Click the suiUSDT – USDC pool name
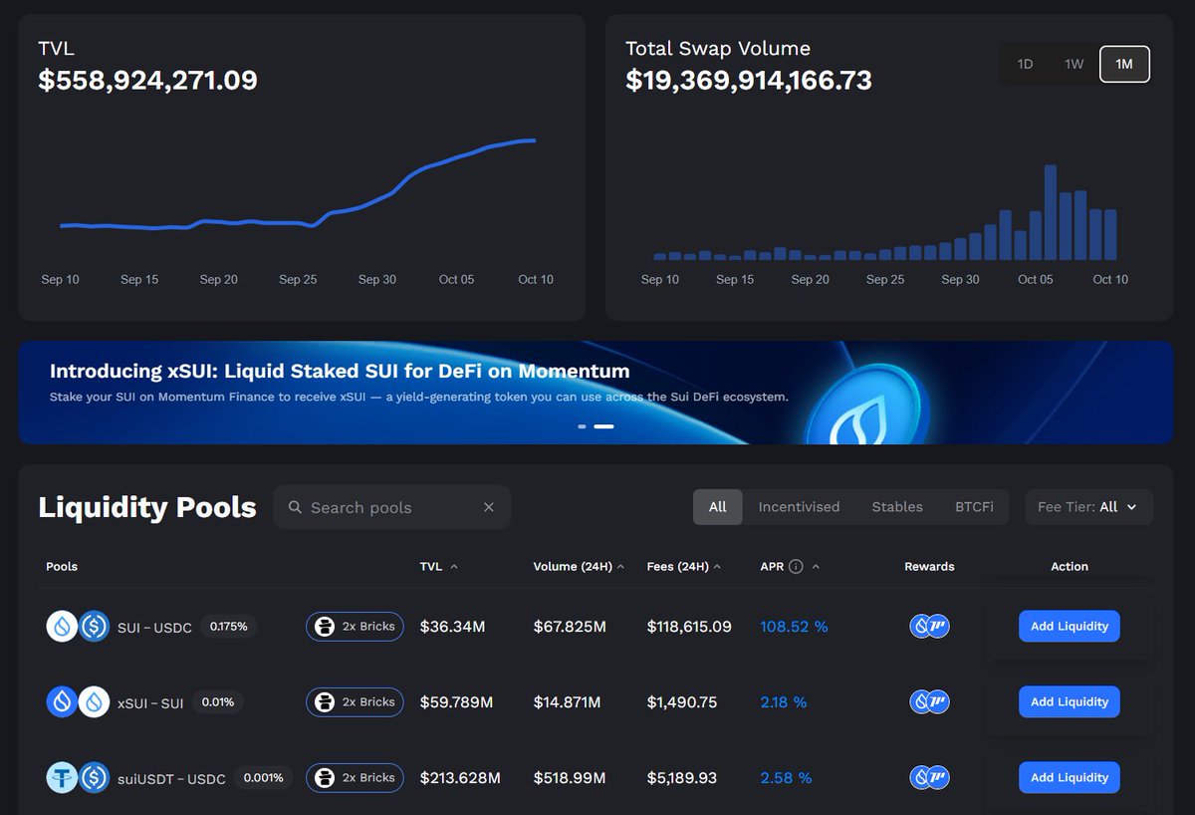Screen dimensions: 1195x815 click(x=171, y=778)
